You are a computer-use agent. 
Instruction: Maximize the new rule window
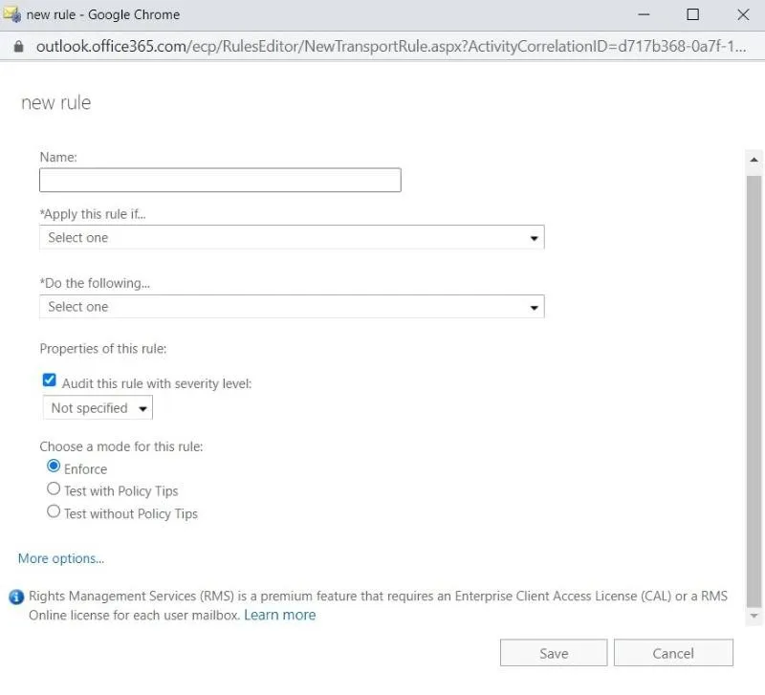coord(692,14)
